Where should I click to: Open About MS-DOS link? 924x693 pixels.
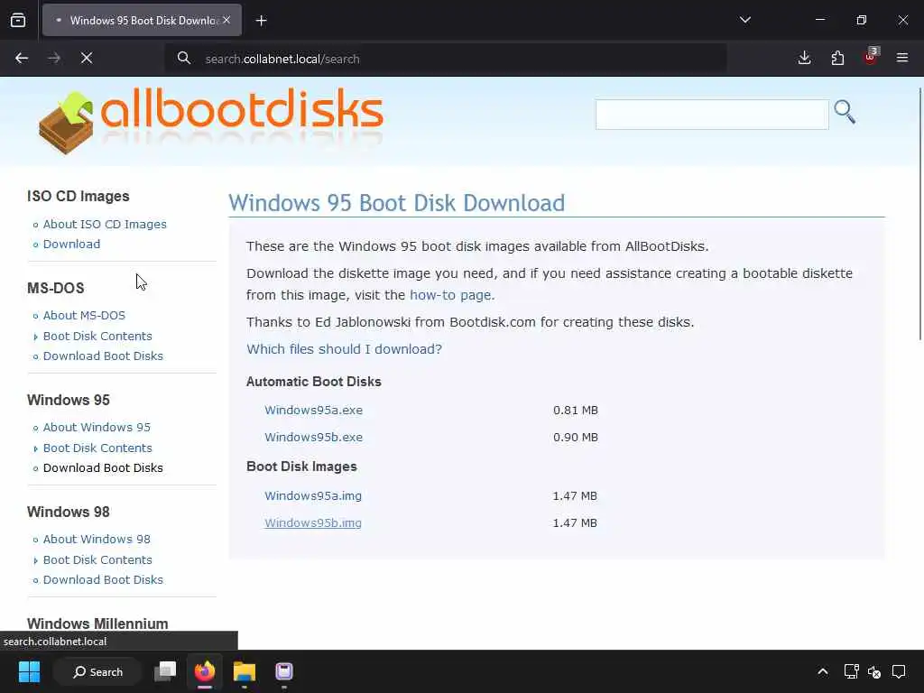tap(84, 315)
